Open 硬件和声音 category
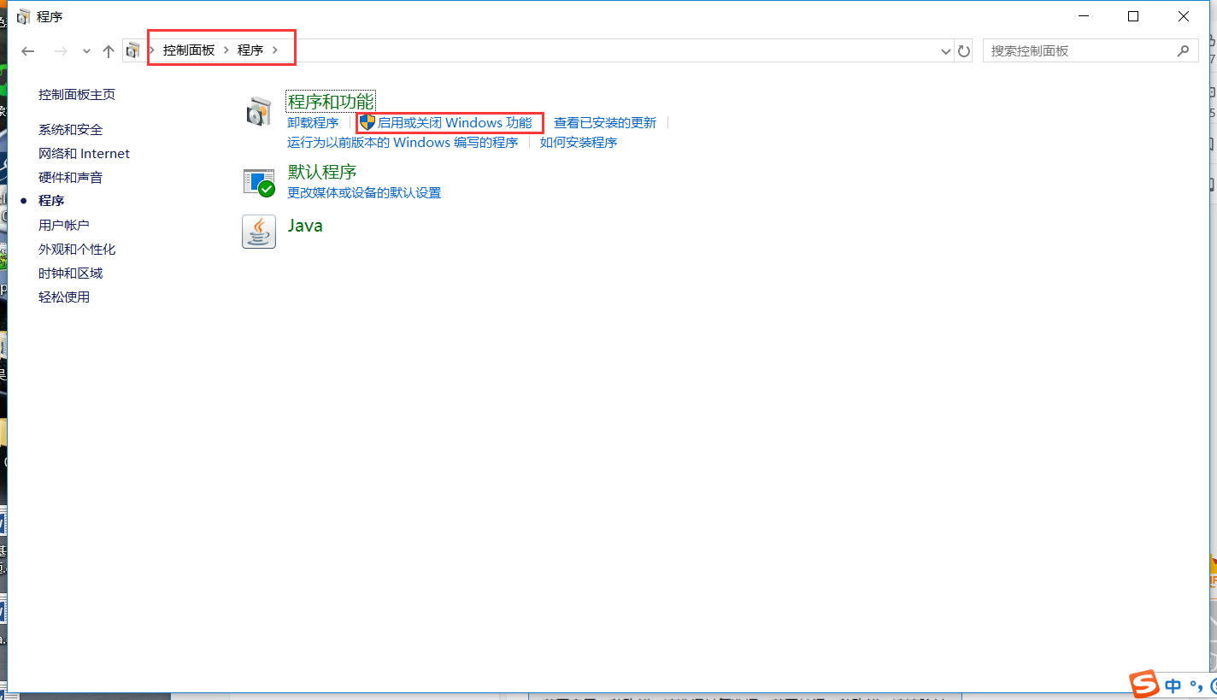The image size is (1217, 700). [x=70, y=177]
